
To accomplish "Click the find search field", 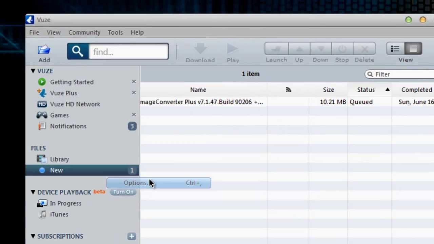I will coord(129,52).
